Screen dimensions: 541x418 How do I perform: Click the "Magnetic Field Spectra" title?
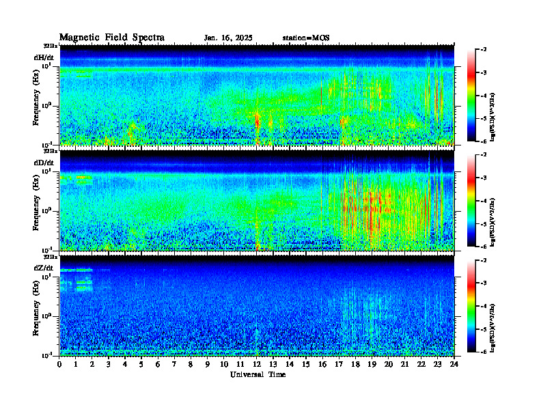coord(112,38)
